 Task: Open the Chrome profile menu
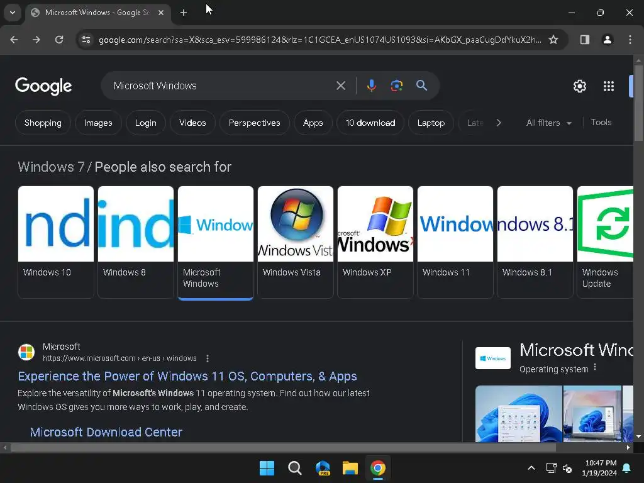click(608, 40)
